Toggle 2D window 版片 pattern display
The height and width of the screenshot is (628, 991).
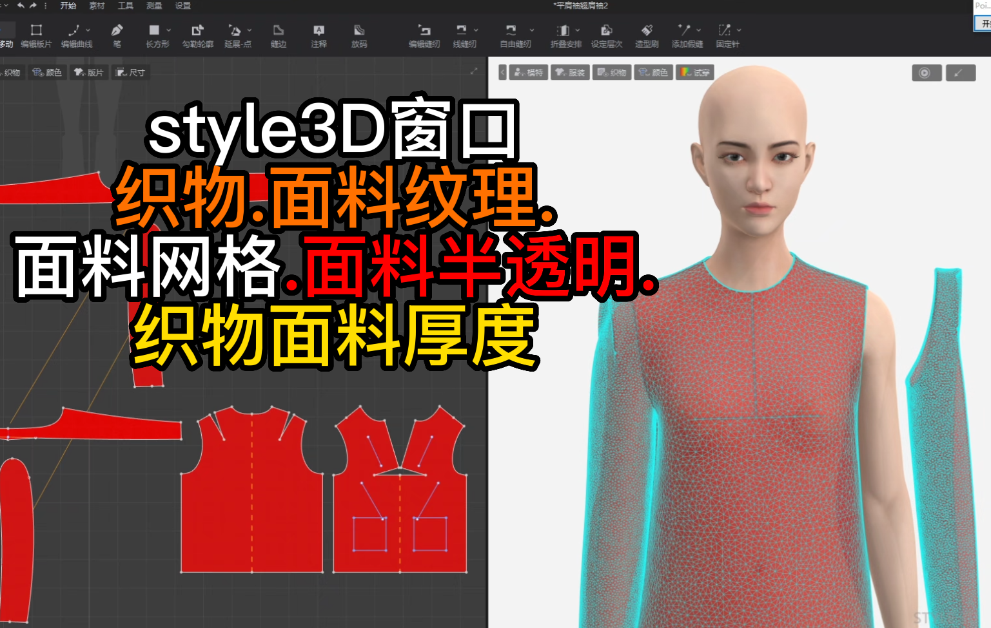coord(88,72)
